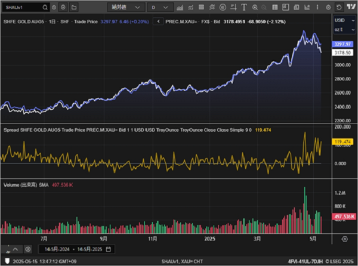Image resolution: width=358 pixels, height=266 pixels.
Task: Click the stacked bars table icon
Action: point(201,7)
